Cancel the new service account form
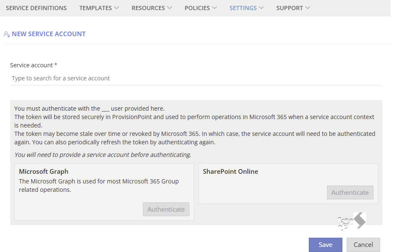405x252 pixels. point(363,245)
